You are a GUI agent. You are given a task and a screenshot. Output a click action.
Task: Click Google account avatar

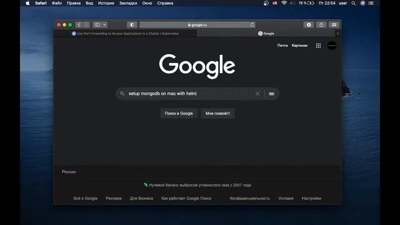coord(332,46)
